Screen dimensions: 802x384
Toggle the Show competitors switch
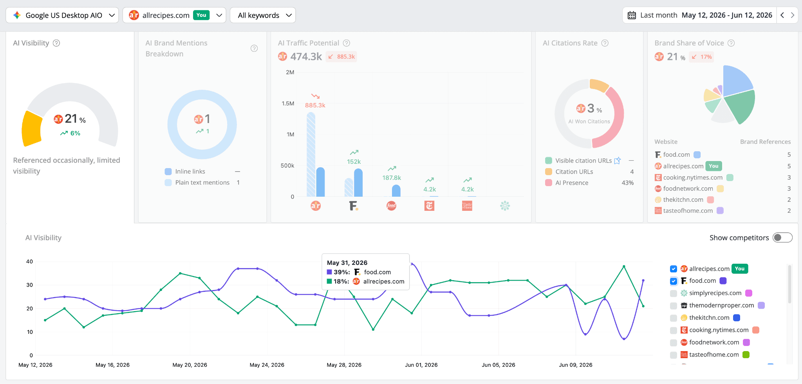(782, 237)
